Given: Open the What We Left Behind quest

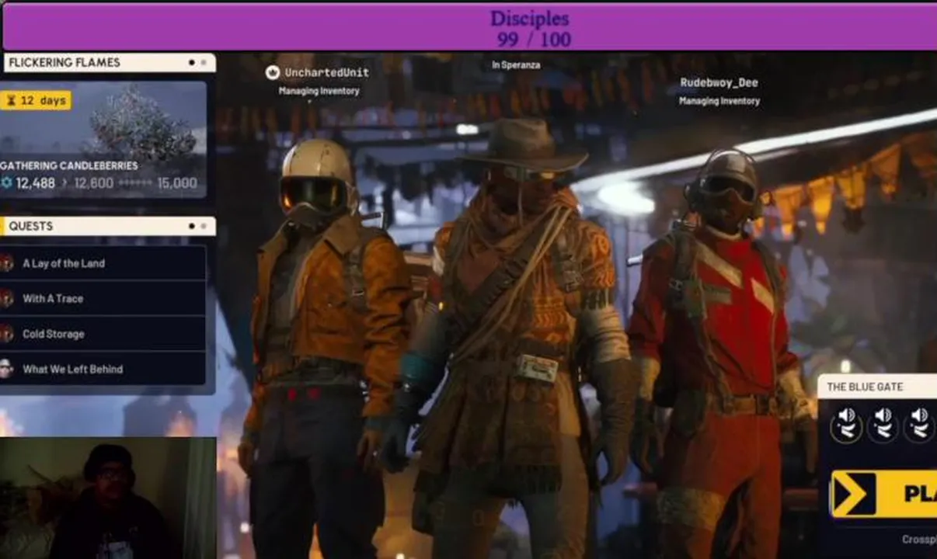Looking at the screenshot, I should click(x=103, y=369).
